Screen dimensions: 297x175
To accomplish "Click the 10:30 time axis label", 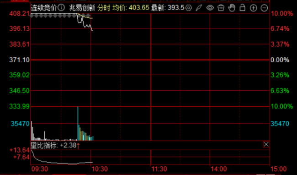I will pos(100,169).
